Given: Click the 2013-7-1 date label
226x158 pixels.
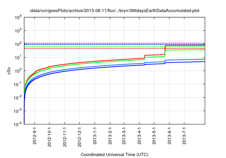Looking at the screenshot, I should pos(184,136).
